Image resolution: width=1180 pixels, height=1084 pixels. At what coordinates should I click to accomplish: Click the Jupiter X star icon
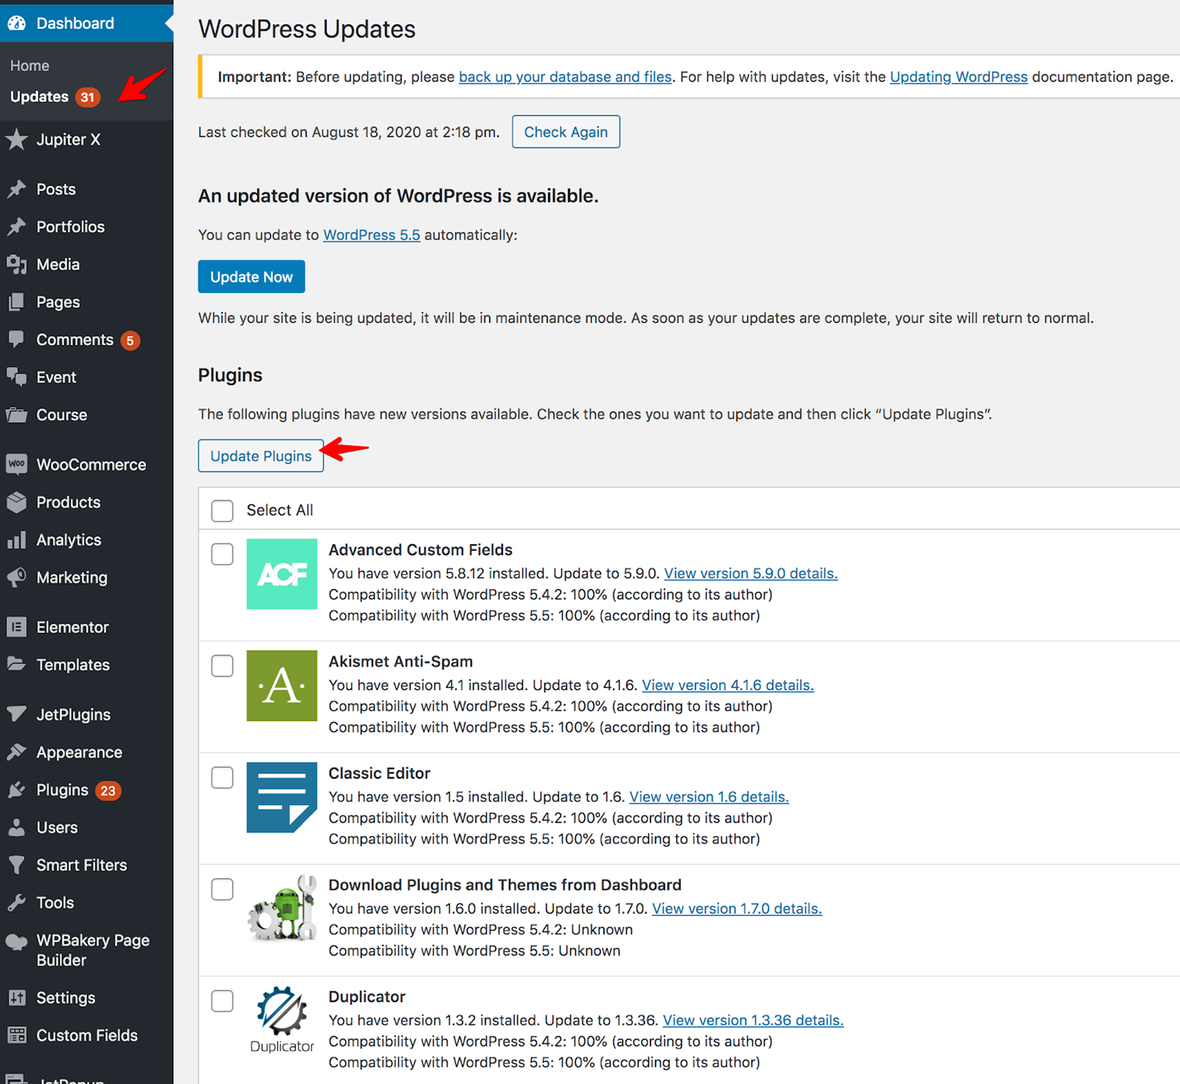17,140
